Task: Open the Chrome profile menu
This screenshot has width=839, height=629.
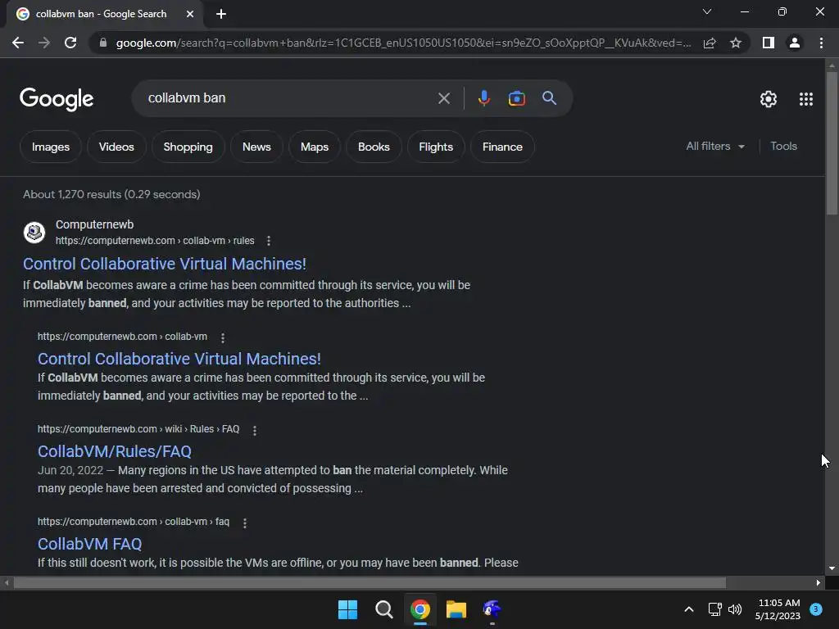Action: [x=795, y=43]
